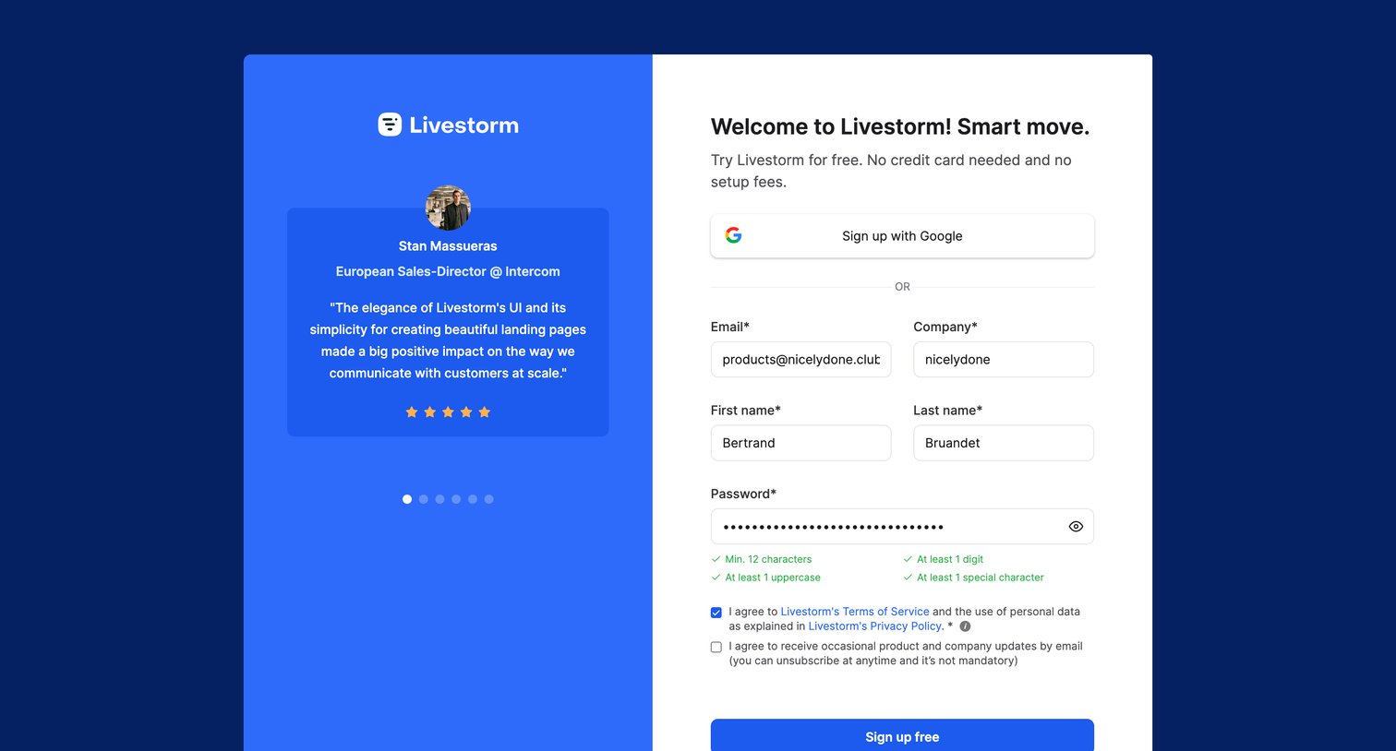Select the fourth testimonial carousel dot

pyautogui.click(x=456, y=499)
